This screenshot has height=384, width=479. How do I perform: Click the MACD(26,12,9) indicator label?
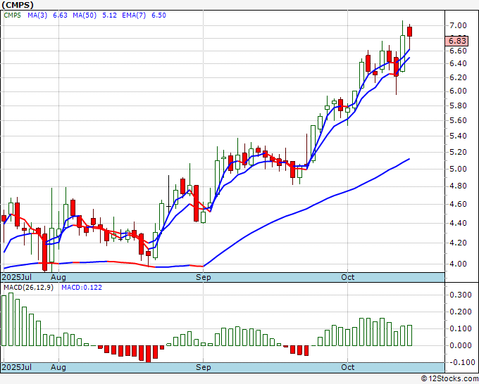click(x=28, y=288)
